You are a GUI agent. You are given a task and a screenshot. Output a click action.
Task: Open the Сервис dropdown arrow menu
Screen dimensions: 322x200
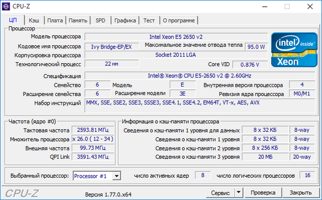point(238,192)
